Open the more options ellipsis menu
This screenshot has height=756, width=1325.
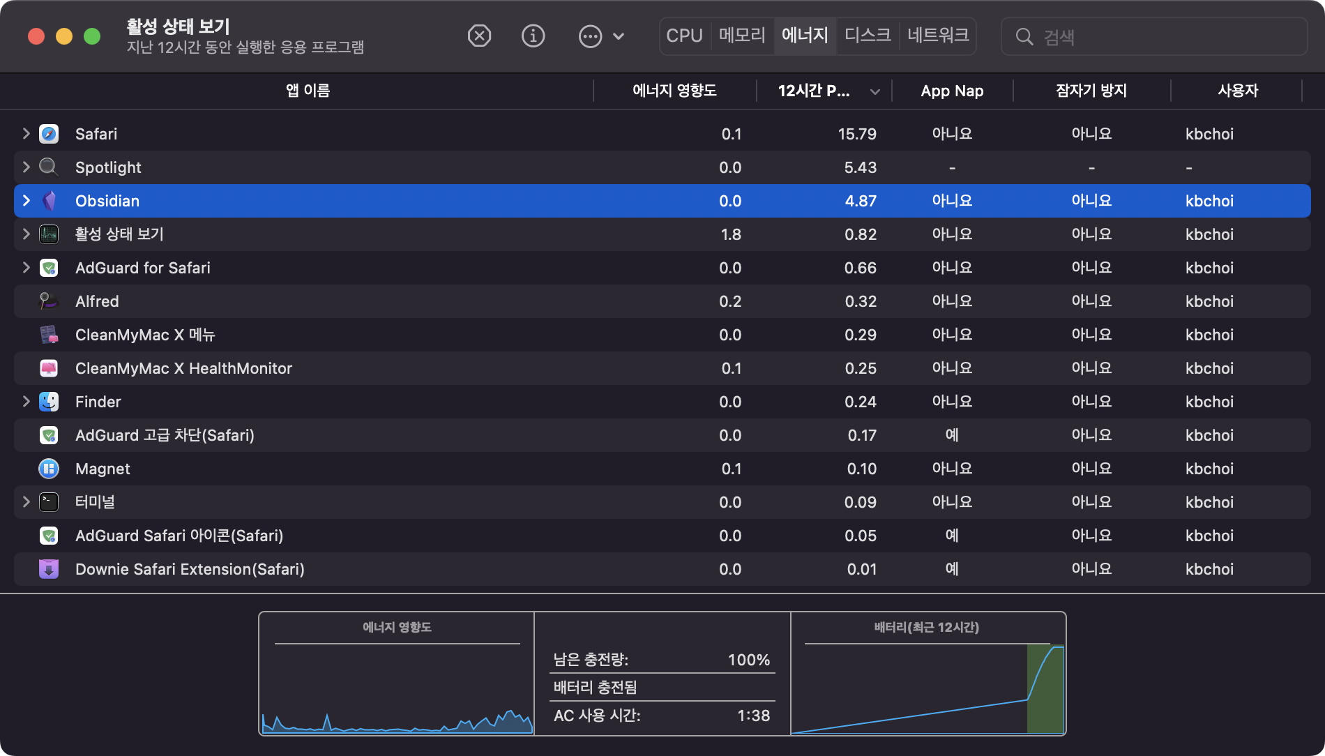[x=591, y=36]
